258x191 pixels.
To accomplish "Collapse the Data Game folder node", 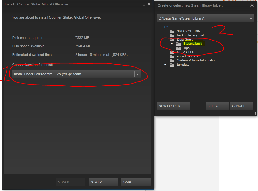I will pyautogui.click(x=165, y=40).
